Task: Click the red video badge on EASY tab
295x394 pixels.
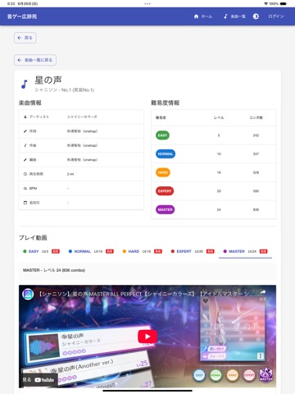Action: point(56,251)
